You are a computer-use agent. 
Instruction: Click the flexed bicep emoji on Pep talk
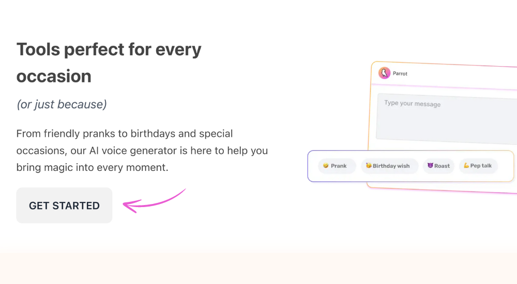pyautogui.click(x=466, y=165)
